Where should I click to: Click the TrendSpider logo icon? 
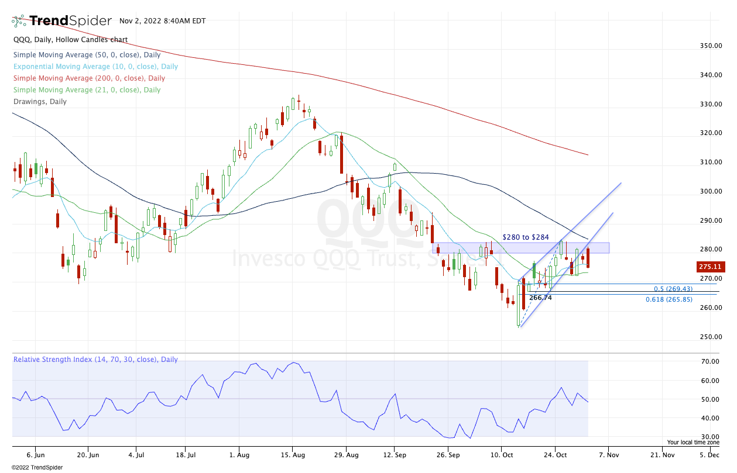[x=19, y=21]
